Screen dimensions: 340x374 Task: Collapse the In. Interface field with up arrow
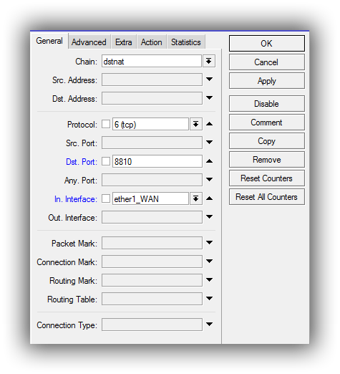209,198
